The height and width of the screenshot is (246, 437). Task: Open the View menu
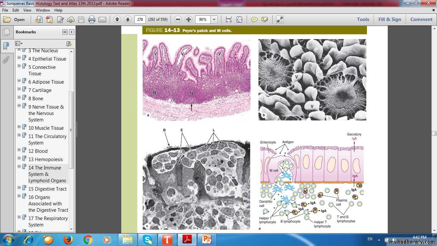(27, 10)
